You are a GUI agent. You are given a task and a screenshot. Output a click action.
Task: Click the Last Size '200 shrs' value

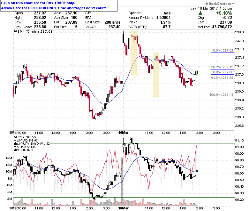pos(112,22)
